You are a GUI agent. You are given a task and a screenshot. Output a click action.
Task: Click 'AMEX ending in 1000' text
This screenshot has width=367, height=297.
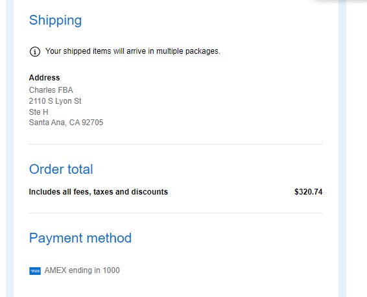[82, 270]
